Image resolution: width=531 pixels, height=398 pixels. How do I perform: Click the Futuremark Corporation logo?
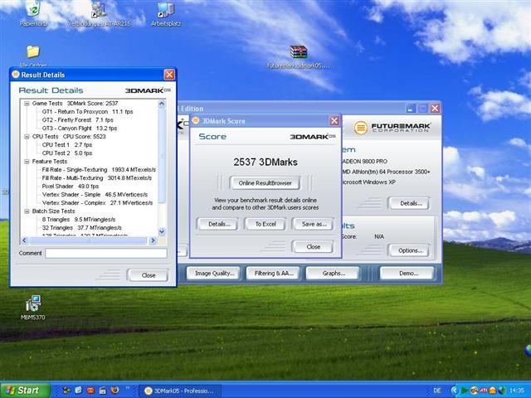pyautogui.click(x=392, y=128)
